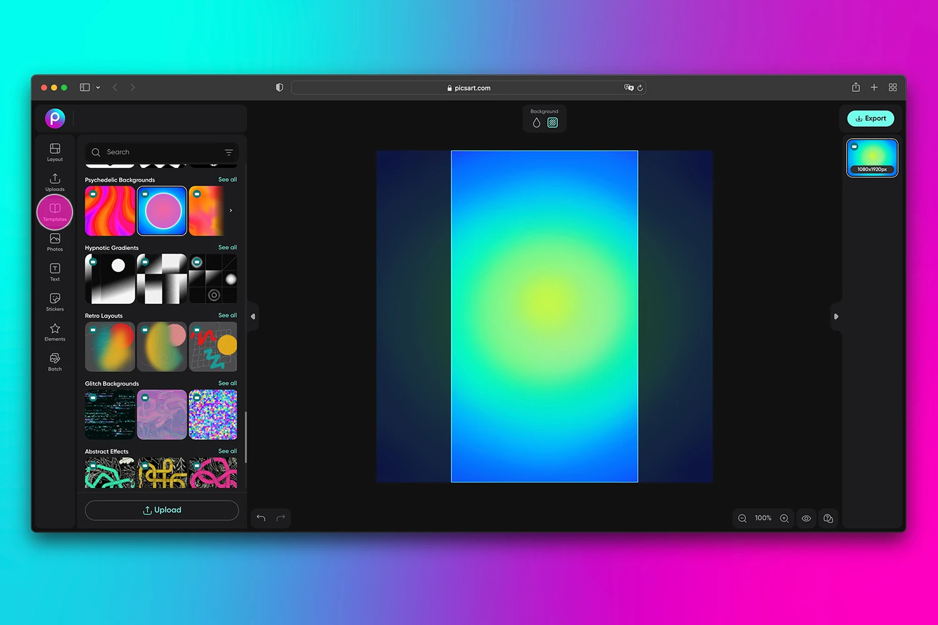
Task: Expand the left panel with the chevron
Action: pyautogui.click(x=253, y=316)
